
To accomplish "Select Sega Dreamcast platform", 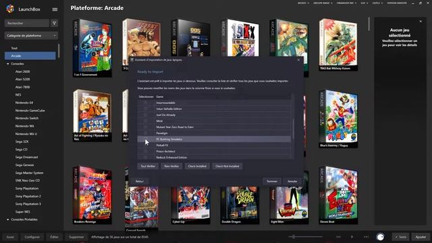I will point(27,157).
